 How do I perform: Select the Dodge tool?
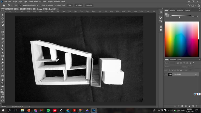[x=3, y=63]
